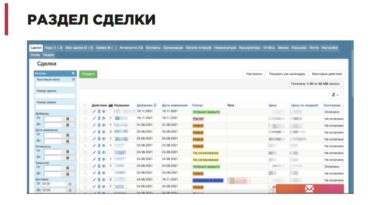Focus the Номер заявки input field

(55, 107)
